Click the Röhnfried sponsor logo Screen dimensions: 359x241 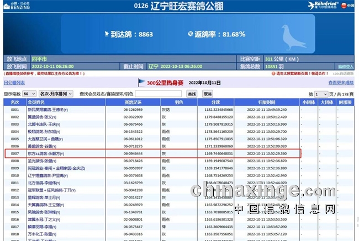tap(324, 6)
